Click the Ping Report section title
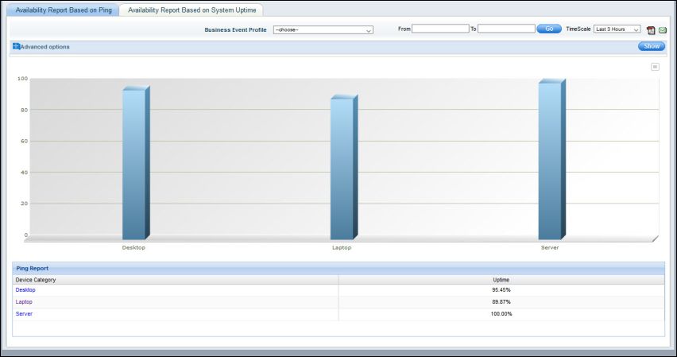677x357 pixels. [x=33, y=269]
